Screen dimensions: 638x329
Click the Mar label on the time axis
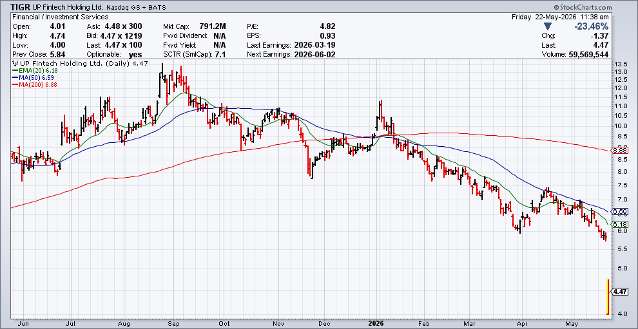click(470, 324)
